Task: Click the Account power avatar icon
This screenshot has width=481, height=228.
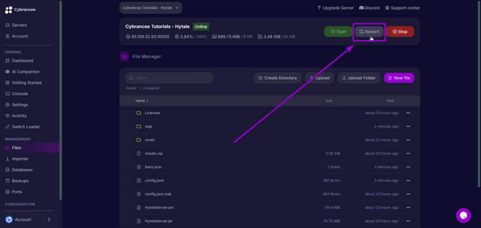Action: pos(9,220)
